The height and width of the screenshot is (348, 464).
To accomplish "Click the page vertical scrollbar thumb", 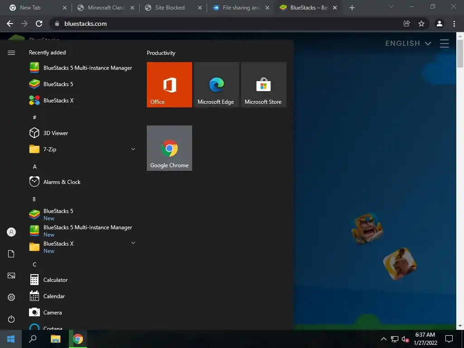I will (460, 53).
